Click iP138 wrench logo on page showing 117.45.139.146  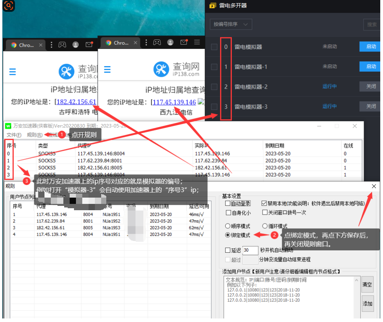pos(161,69)
